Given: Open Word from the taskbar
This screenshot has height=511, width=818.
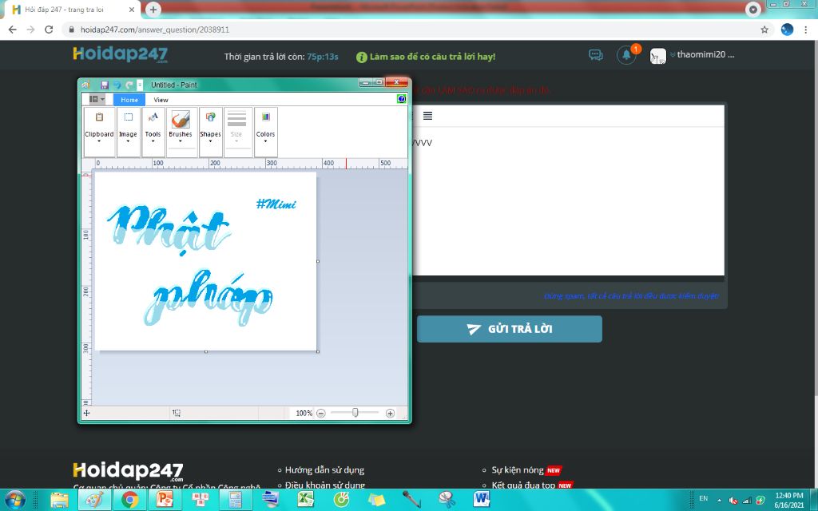Looking at the screenshot, I should 482,500.
